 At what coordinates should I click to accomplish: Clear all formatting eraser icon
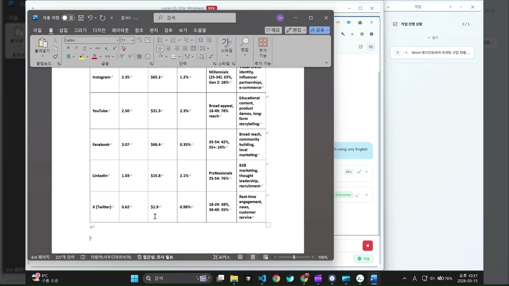pyautogui.click(x=123, y=48)
